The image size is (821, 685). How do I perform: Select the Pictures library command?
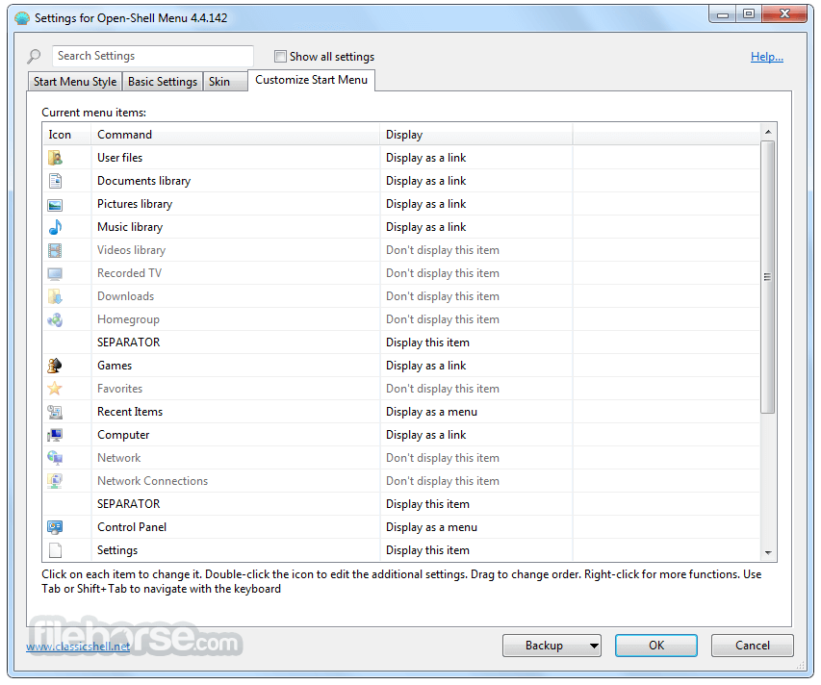(135, 204)
